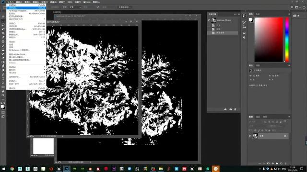Viewport: 307px width, 172px height.
Task: Choose Close All with Alt+Ctrl+W
Action: [x=26, y=26]
